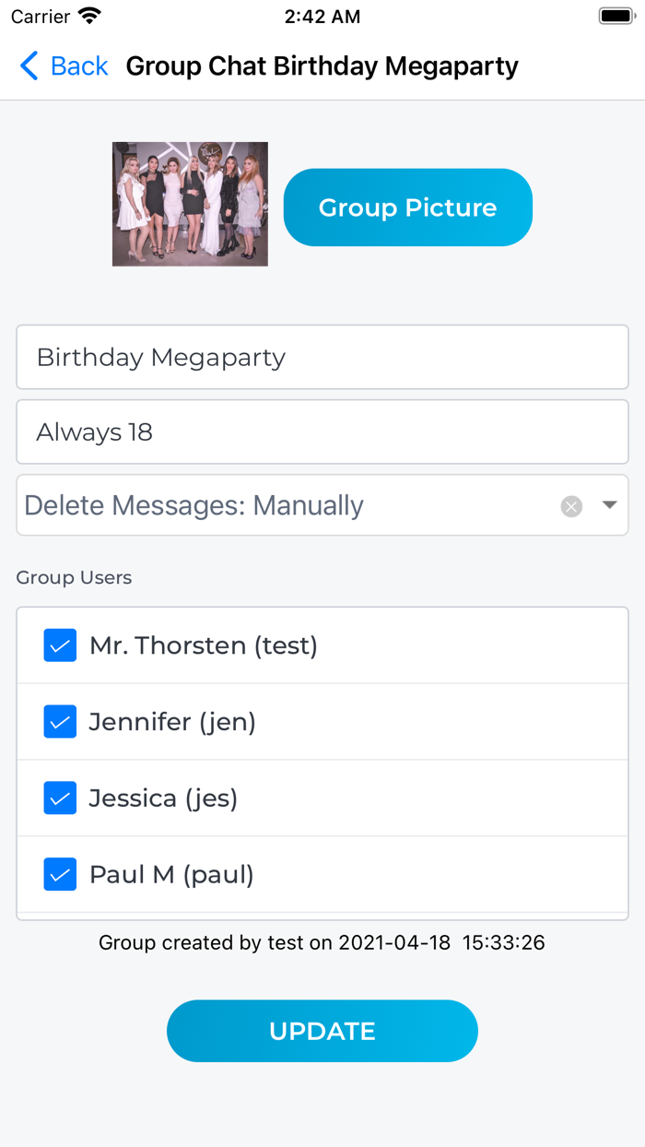
Task: Toggle Paul M (paul) checkbox
Action: [60, 874]
